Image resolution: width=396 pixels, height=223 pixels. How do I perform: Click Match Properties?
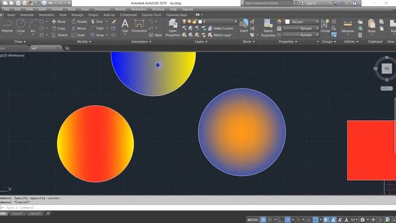[268, 28]
